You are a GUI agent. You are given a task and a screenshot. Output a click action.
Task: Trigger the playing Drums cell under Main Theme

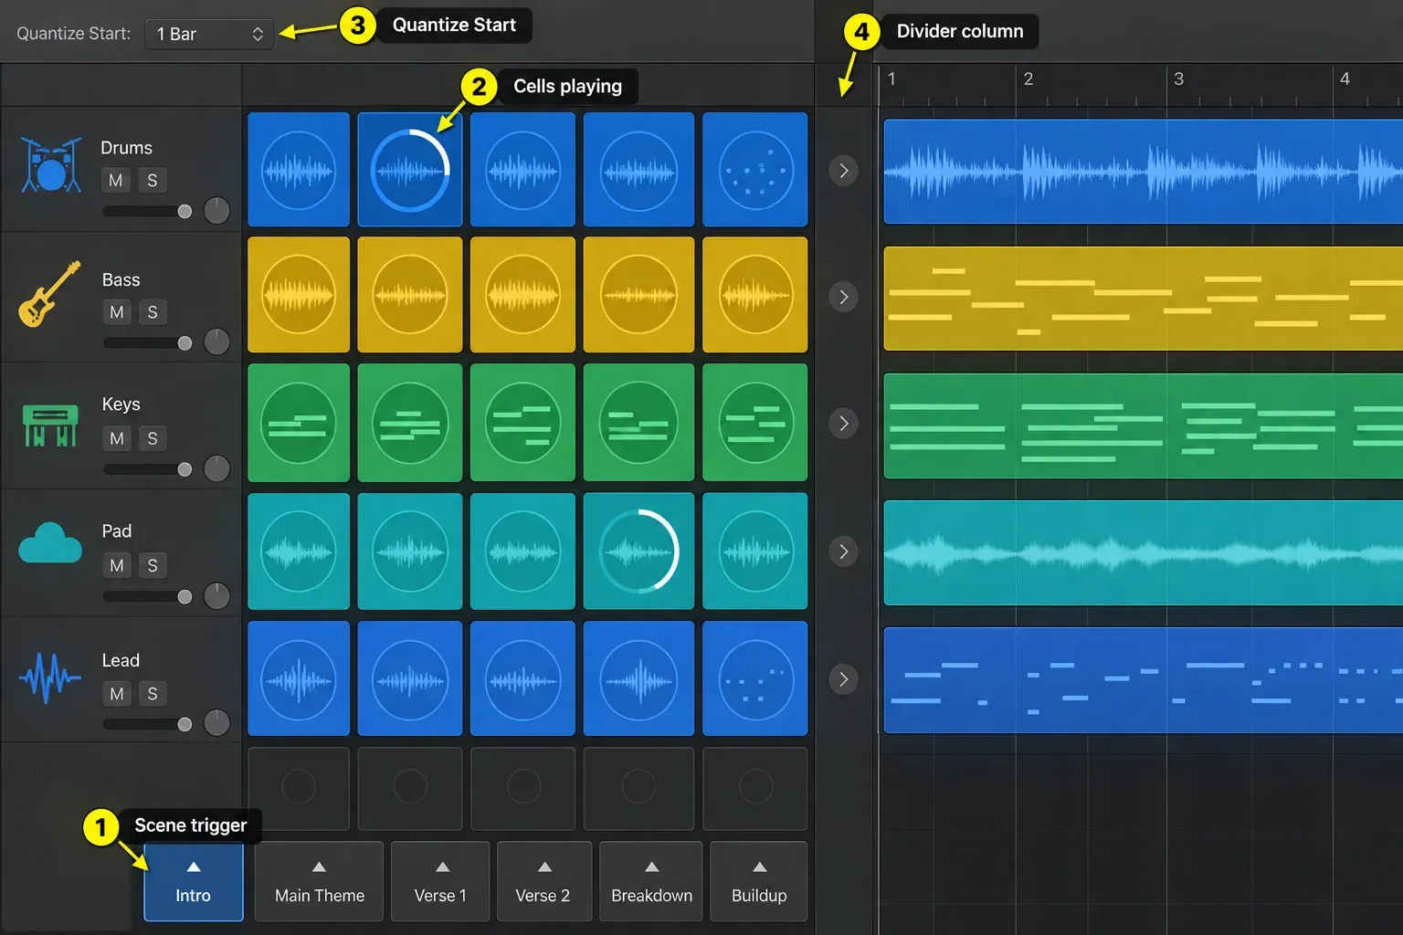(x=410, y=170)
